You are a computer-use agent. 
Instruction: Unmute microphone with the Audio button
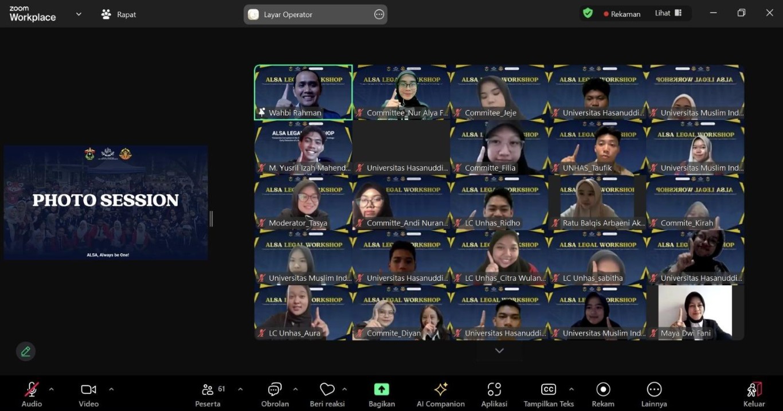[x=32, y=394]
